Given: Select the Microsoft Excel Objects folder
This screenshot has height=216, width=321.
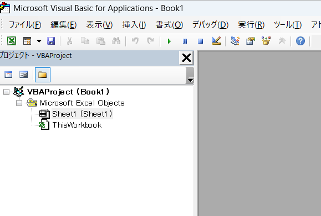Looking at the screenshot, I should coord(82,103).
